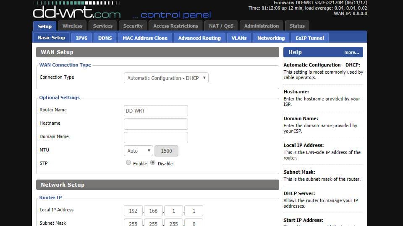This screenshot has width=403, height=226.
Task: Open the Access Restrictions tab
Action: coord(176,26)
